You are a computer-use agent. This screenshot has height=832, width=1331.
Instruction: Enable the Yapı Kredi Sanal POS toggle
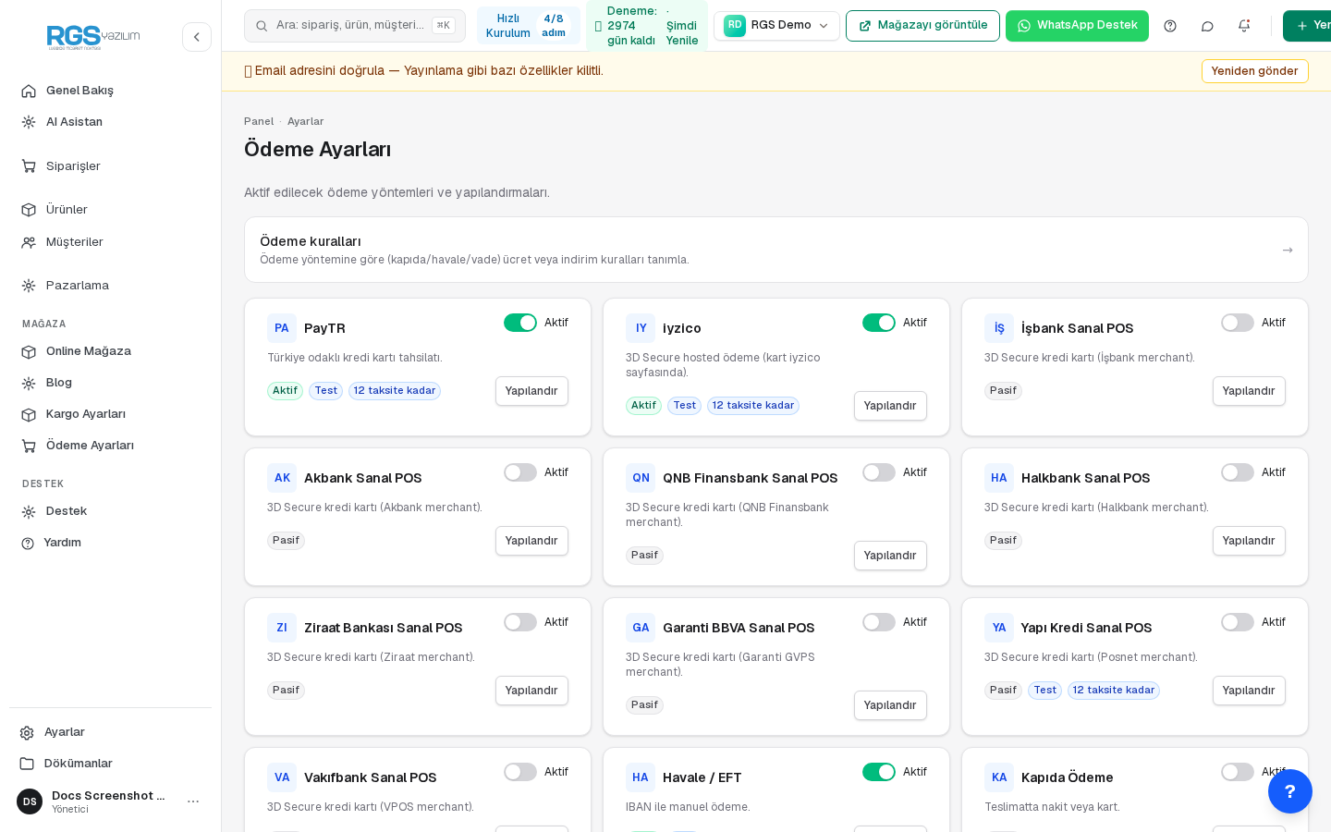click(1238, 622)
